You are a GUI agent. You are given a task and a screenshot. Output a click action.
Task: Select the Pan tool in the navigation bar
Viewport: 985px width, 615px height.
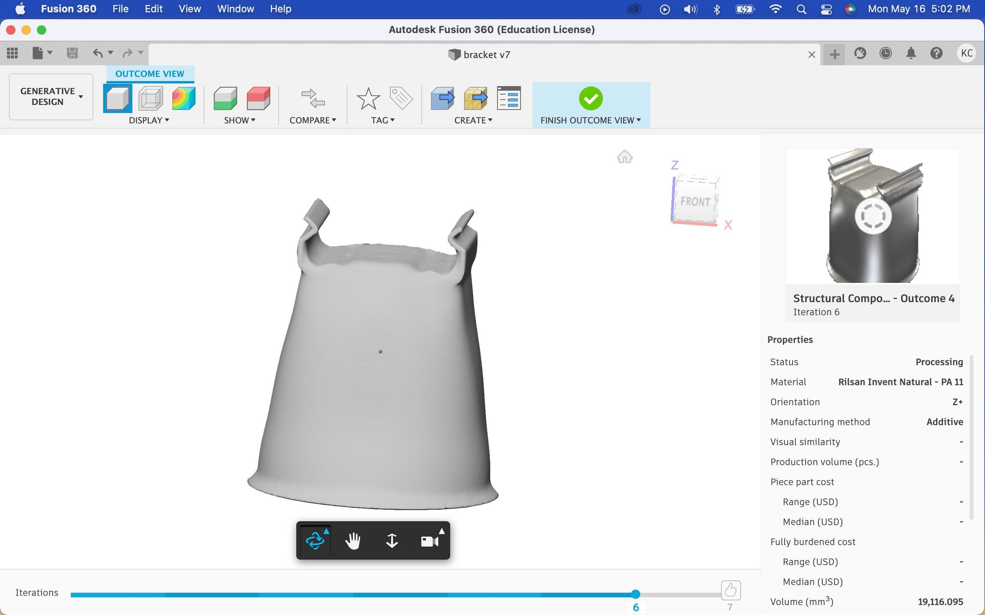(353, 540)
